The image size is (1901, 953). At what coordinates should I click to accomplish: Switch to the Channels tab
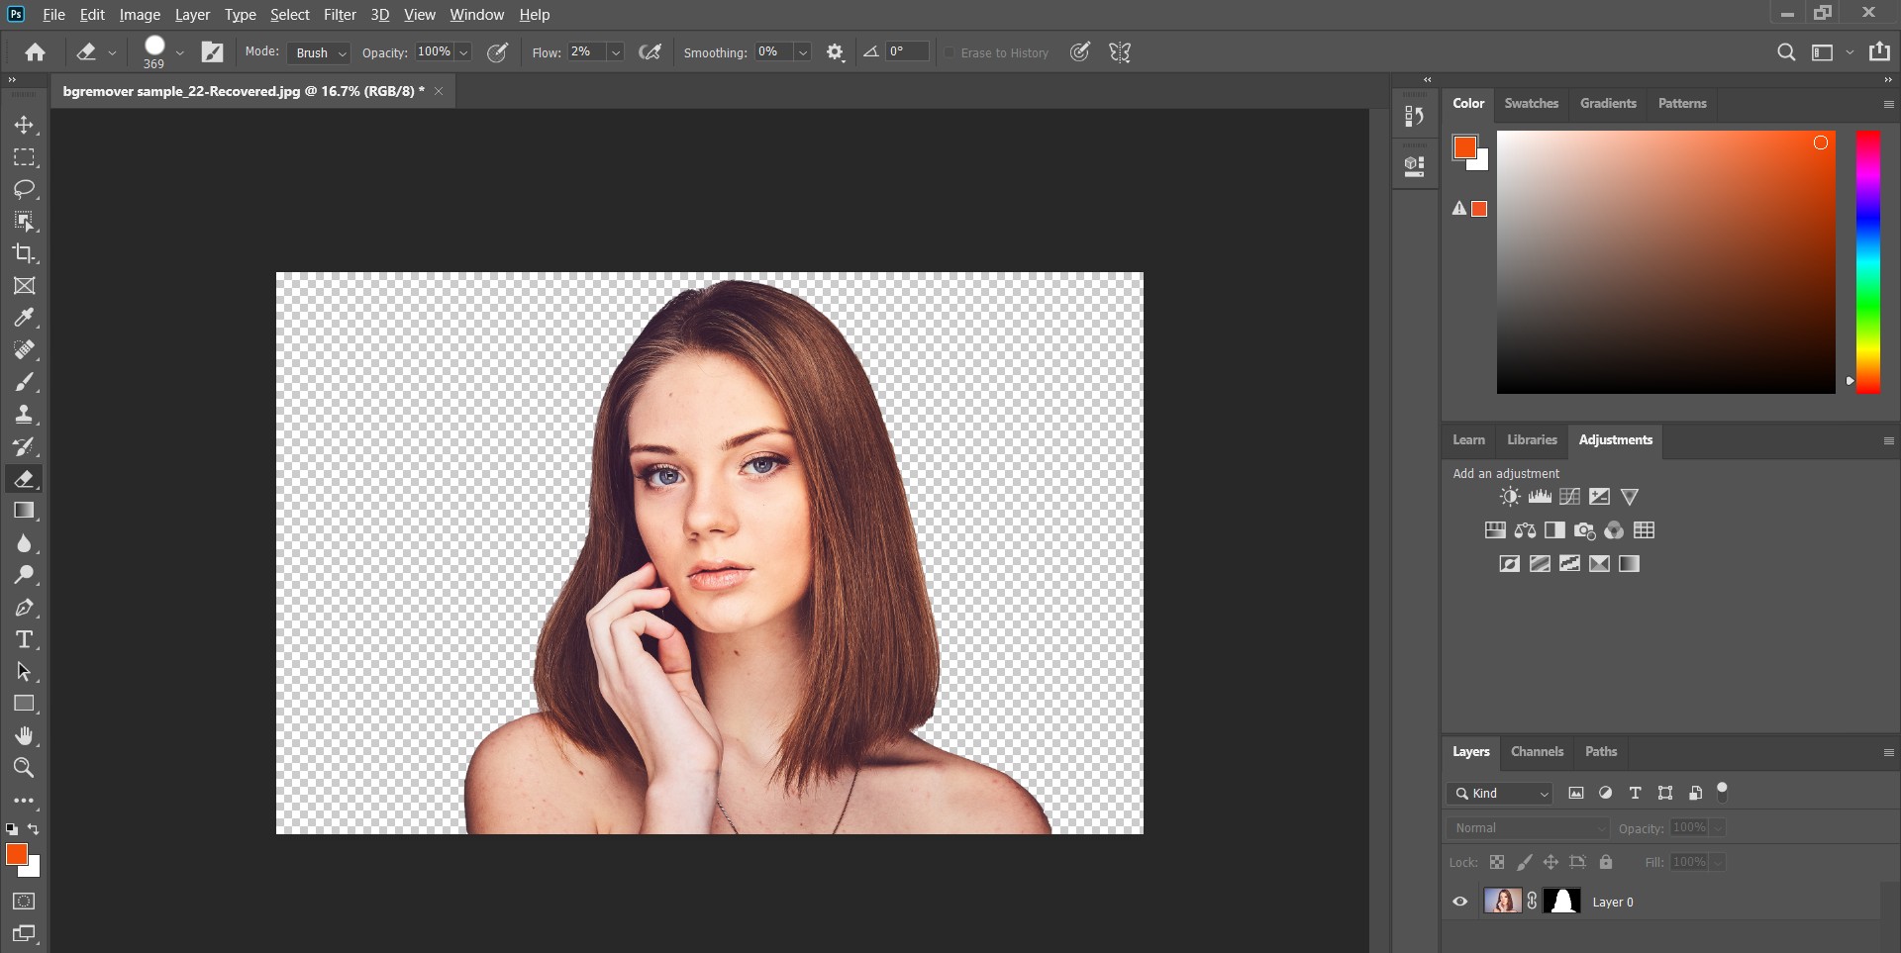[1537, 751]
